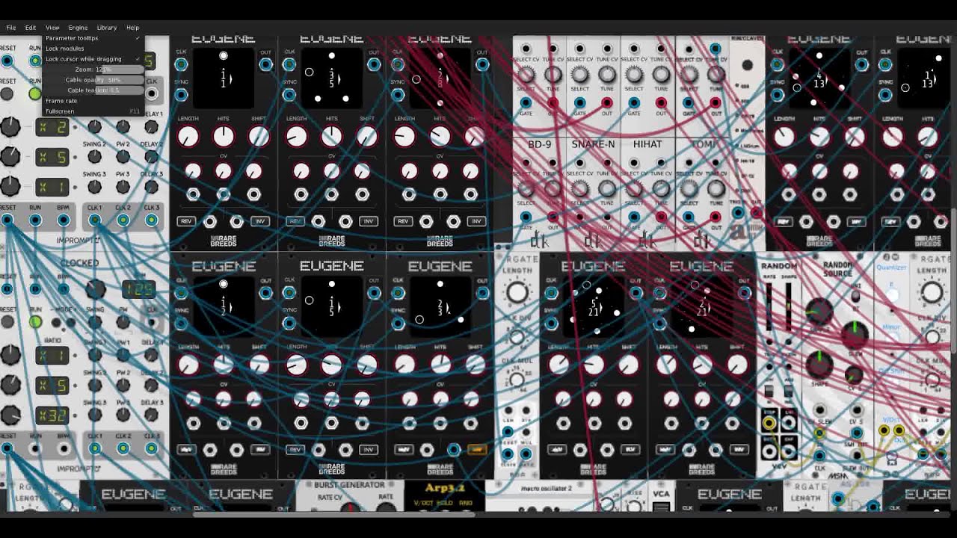
Task: Open the Engine menu
Action: pyautogui.click(x=78, y=28)
